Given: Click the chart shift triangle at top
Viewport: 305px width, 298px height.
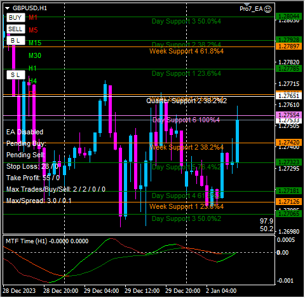Looking at the screenshot, I should (247, 4).
